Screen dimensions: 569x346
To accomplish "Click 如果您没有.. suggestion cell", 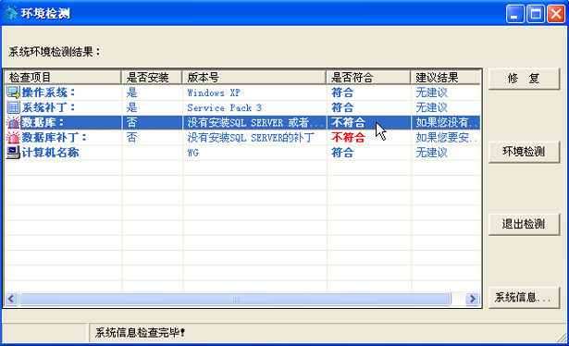I will click(x=447, y=123).
